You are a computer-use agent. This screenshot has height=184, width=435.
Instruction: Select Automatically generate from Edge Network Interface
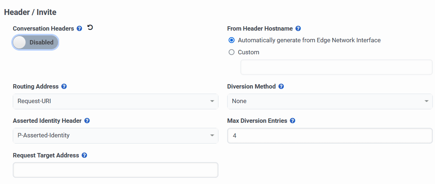point(231,40)
